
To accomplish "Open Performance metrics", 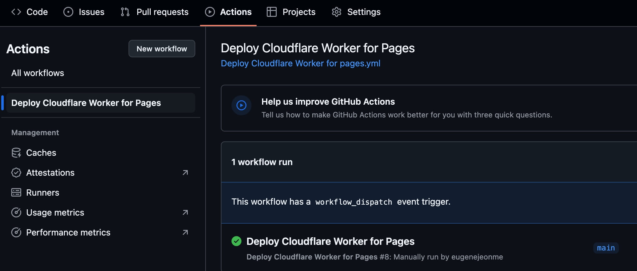I will point(68,232).
